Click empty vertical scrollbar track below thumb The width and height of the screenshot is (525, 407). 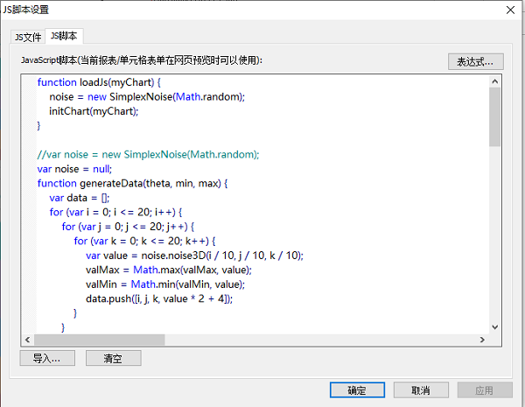click(495, 236)
